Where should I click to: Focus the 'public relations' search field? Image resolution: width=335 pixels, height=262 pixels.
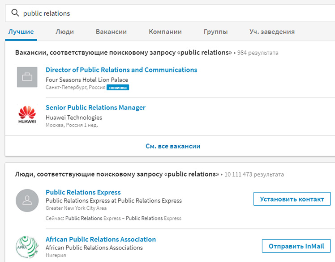[x=170, y=13]
